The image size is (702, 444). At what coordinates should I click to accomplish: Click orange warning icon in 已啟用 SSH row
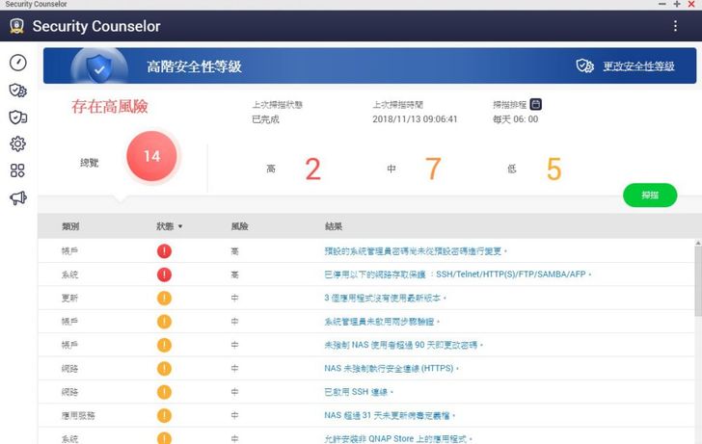tap(164, 392)
